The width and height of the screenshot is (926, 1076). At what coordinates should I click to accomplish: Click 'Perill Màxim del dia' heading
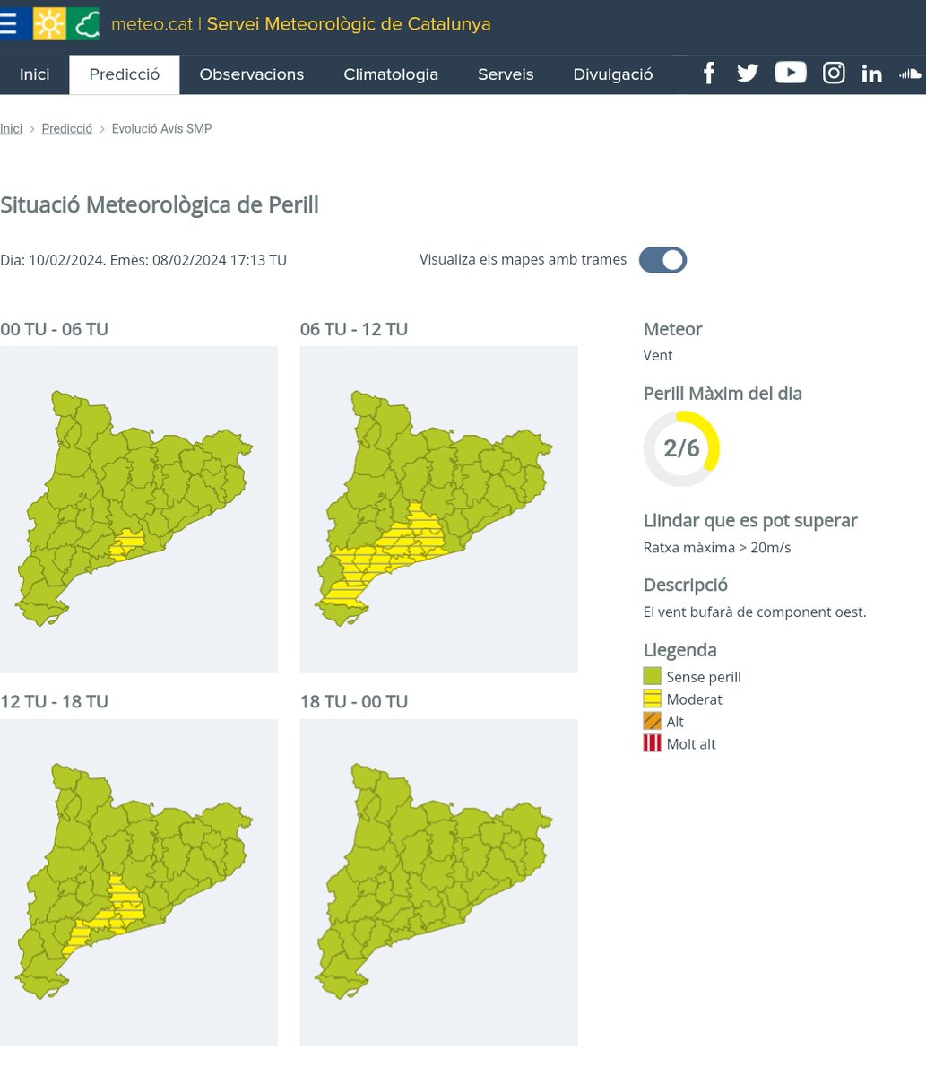[x=723, y=394]
